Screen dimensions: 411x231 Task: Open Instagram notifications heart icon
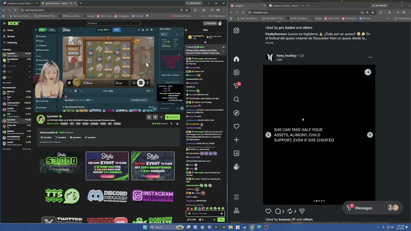click(236, 126)
